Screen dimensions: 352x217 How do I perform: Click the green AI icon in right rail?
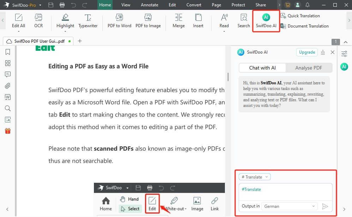(x=344, y=67)
